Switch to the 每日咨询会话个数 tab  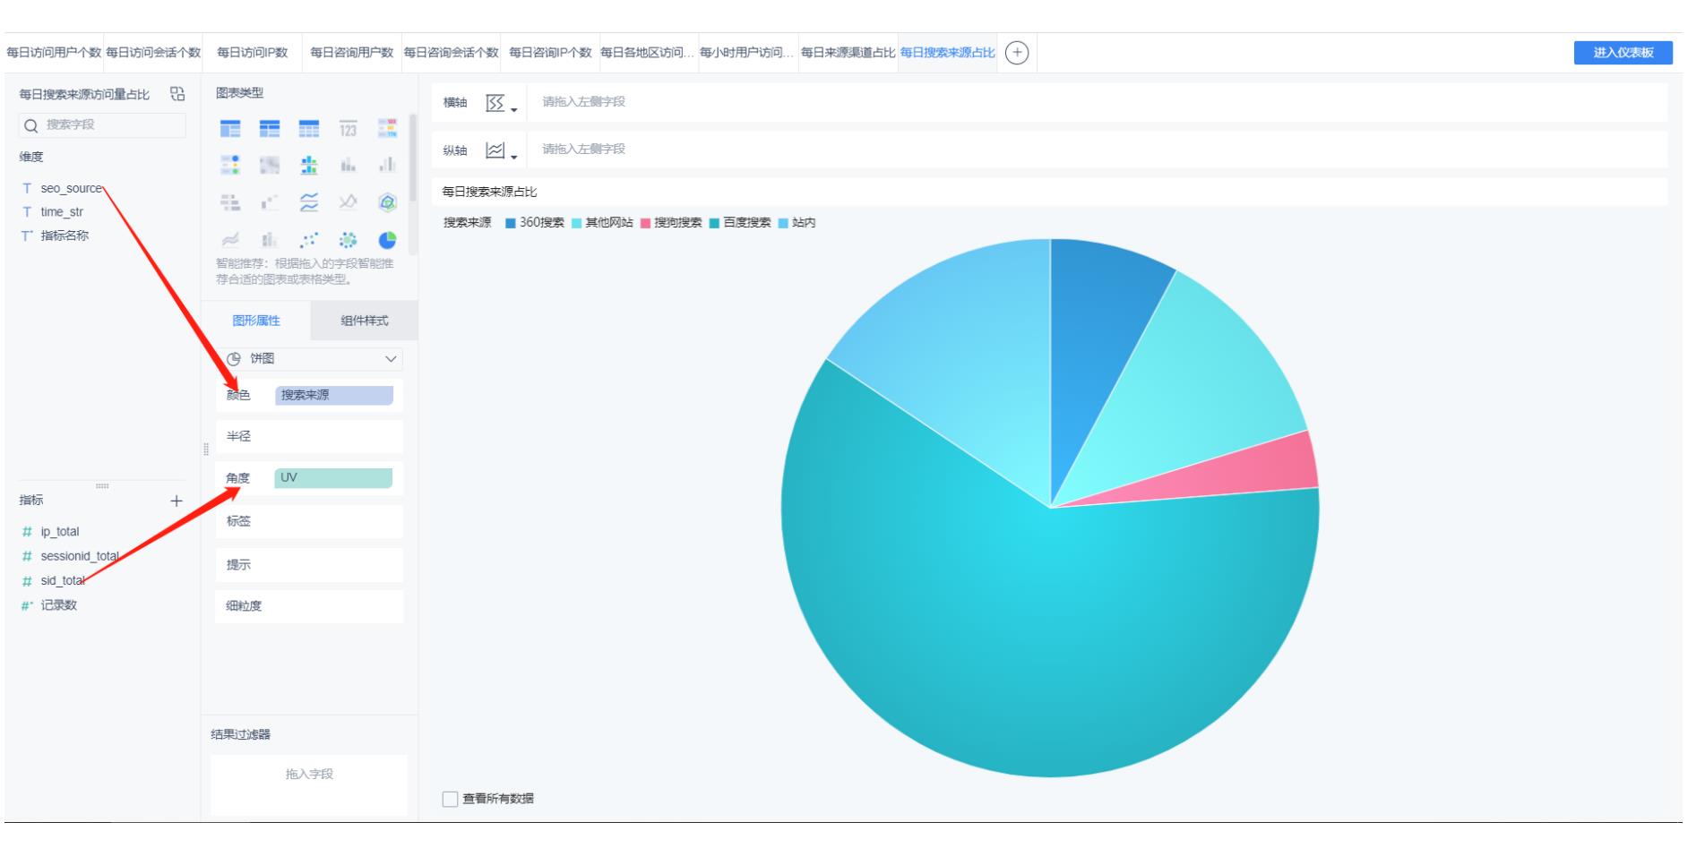point(451,53)
